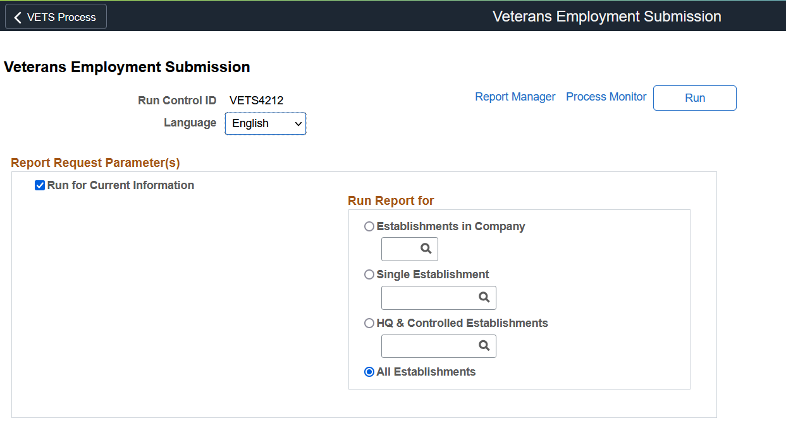The height and width of the screenshot is (430, 786).
Task: Click the VETS4212 Run Control ID value
Action: [256, 100]
